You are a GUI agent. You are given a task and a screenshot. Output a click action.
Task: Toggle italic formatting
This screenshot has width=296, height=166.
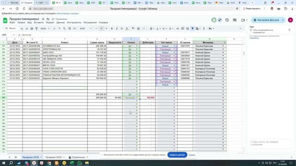click(x=117, y=29)
